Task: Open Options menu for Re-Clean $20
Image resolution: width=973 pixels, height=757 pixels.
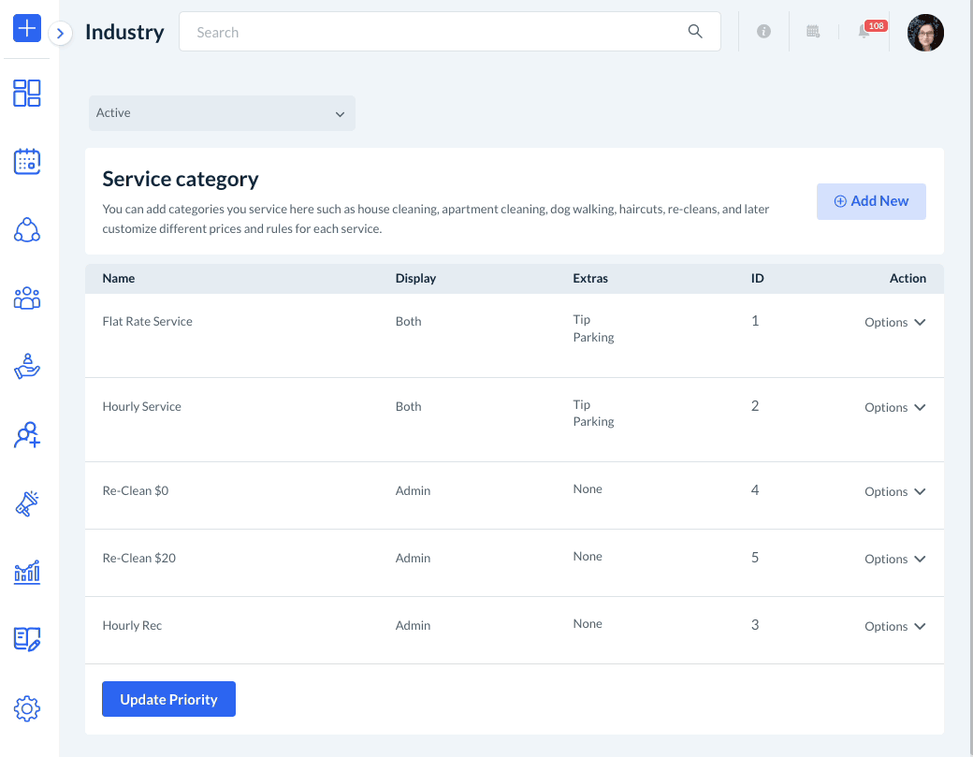Action: [894, 559]
